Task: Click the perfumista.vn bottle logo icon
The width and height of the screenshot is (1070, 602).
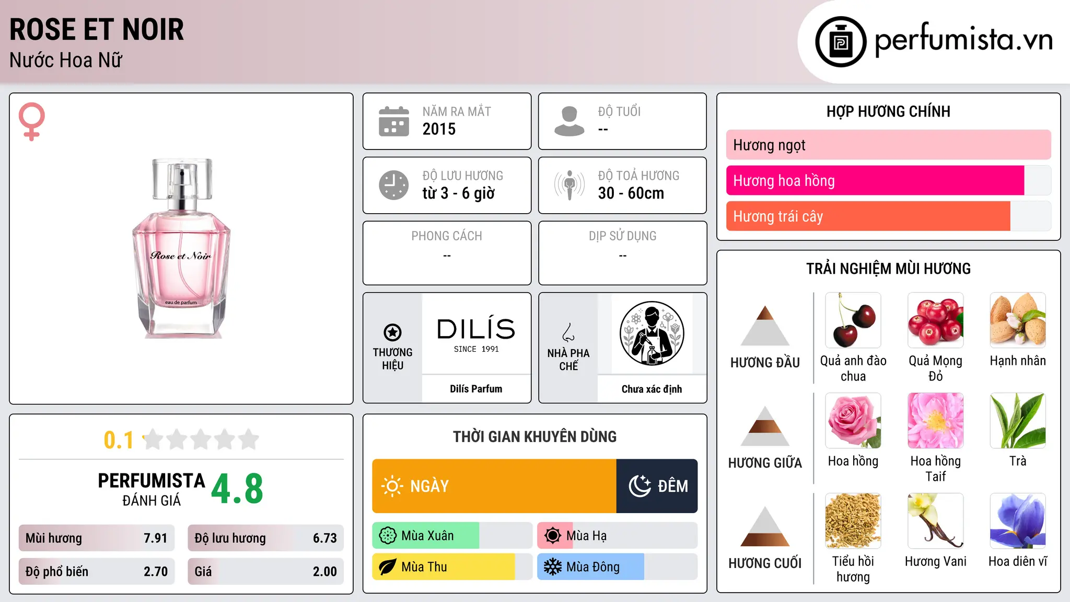Action: [x=841, y=42]
